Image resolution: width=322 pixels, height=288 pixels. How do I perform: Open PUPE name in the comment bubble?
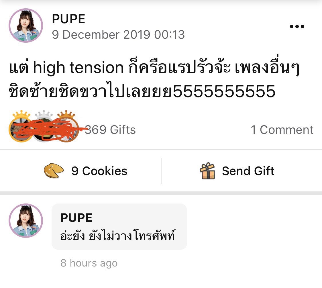[76, 218]
